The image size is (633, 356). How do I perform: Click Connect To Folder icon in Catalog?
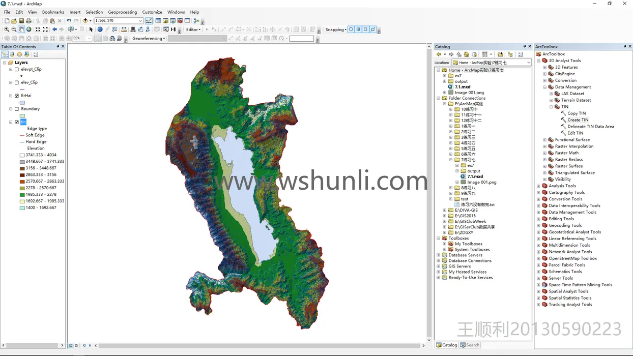click(x=500, y=54)
